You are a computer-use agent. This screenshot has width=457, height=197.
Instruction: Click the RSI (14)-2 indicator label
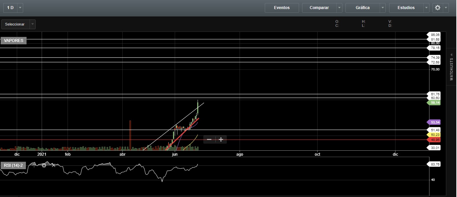pos(13,165)
